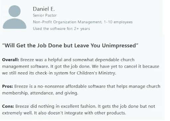Click the review title about Leave You Unimpressed
This screenshot has width=170, height=121.
point(70,45)
